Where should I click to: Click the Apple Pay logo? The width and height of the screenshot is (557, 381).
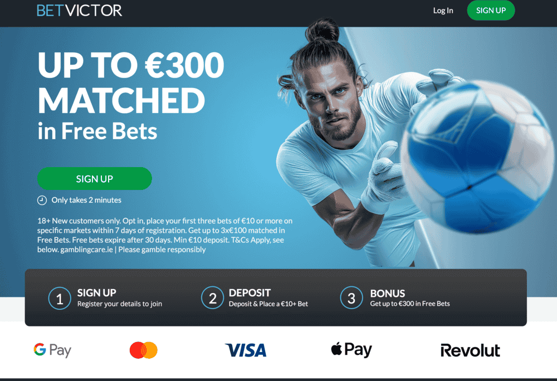(x=351, y=350)
